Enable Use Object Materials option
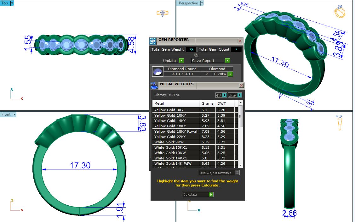The image size is (355, 222). pos(237,173)
